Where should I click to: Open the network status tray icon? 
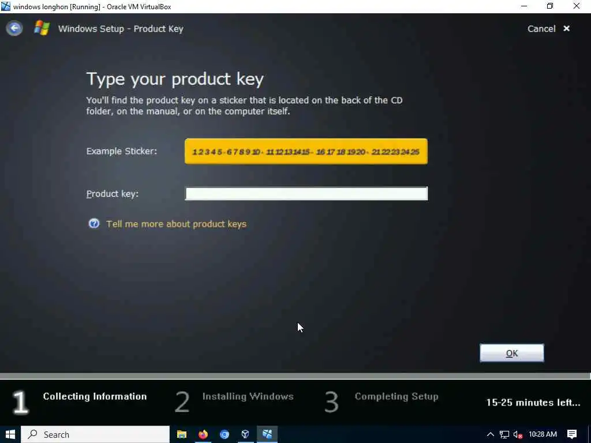click(504, 434)
